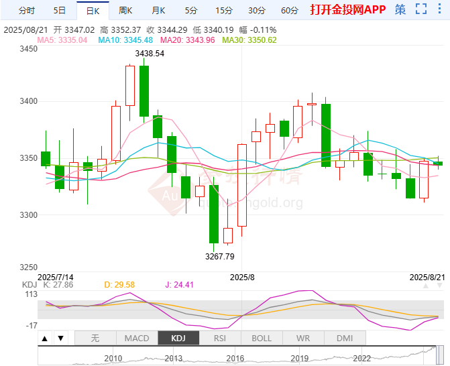Click the MA20: 3343.96 legend label
The image size is (450, 366).
tap(187, 40)
